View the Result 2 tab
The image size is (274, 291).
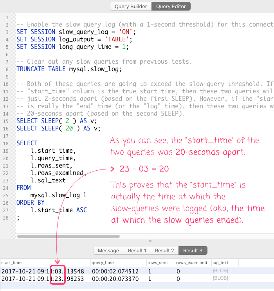pos(164,250)
